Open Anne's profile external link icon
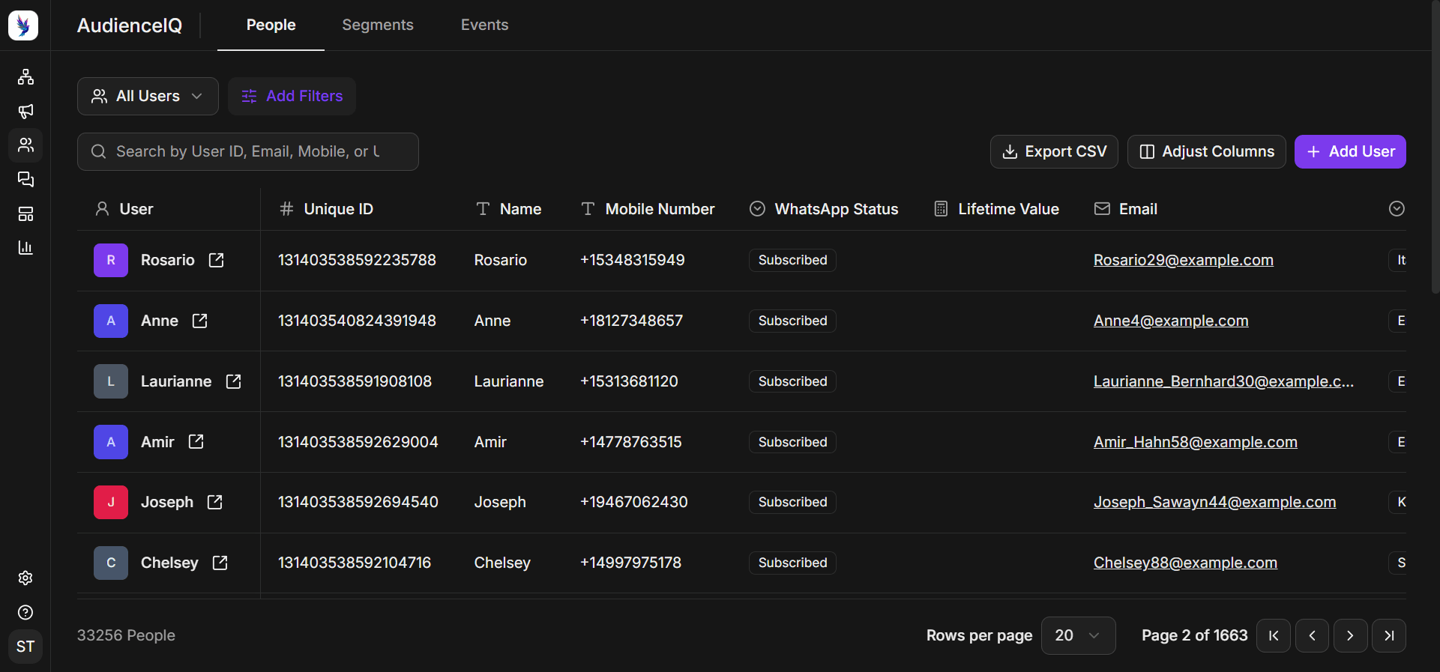This screenshot has width=1440, height=672. coord(199,321)
